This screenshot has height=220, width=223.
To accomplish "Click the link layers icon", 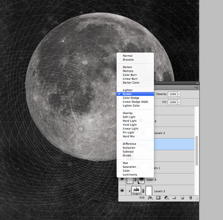I will click(x=142, y=198).
